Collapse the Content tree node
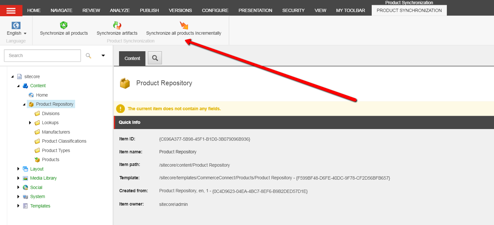Viewport: 494px width, 225px height. point(18,86)
